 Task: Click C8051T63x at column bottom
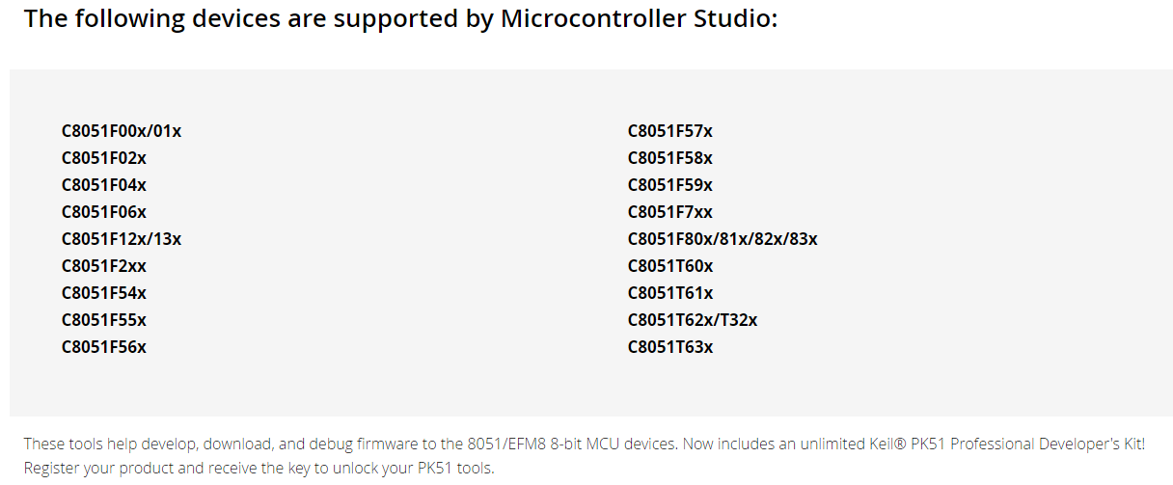click(670, 347)
